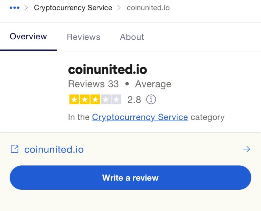Open the Cryptocurrency Service category link

click(x=140, y=117)
